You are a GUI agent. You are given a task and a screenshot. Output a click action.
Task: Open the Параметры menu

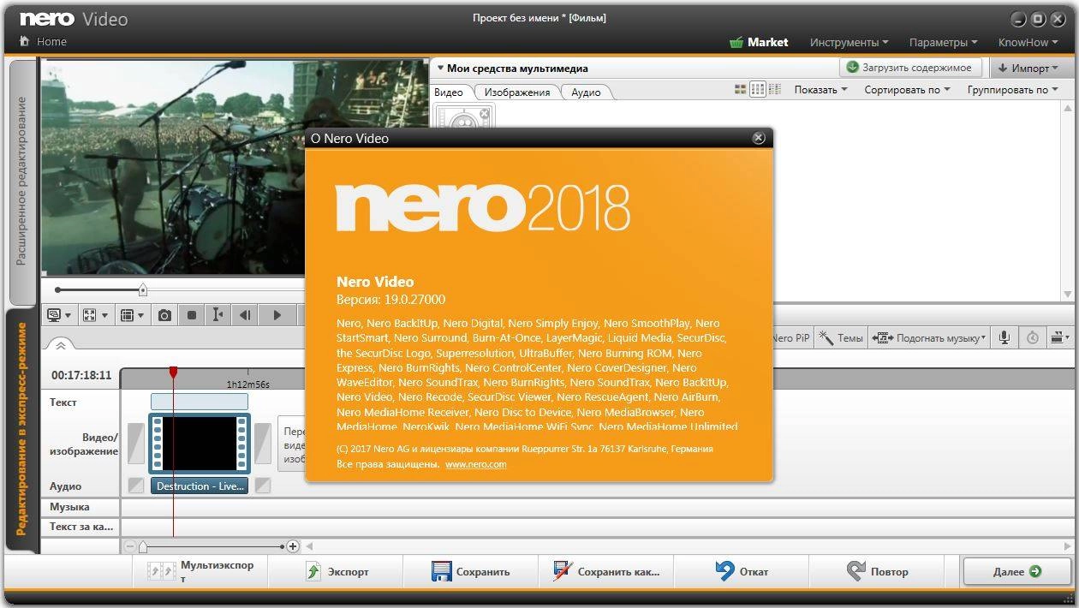943,42
